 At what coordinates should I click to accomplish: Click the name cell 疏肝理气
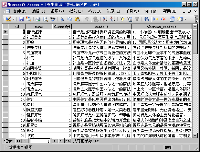39,94
